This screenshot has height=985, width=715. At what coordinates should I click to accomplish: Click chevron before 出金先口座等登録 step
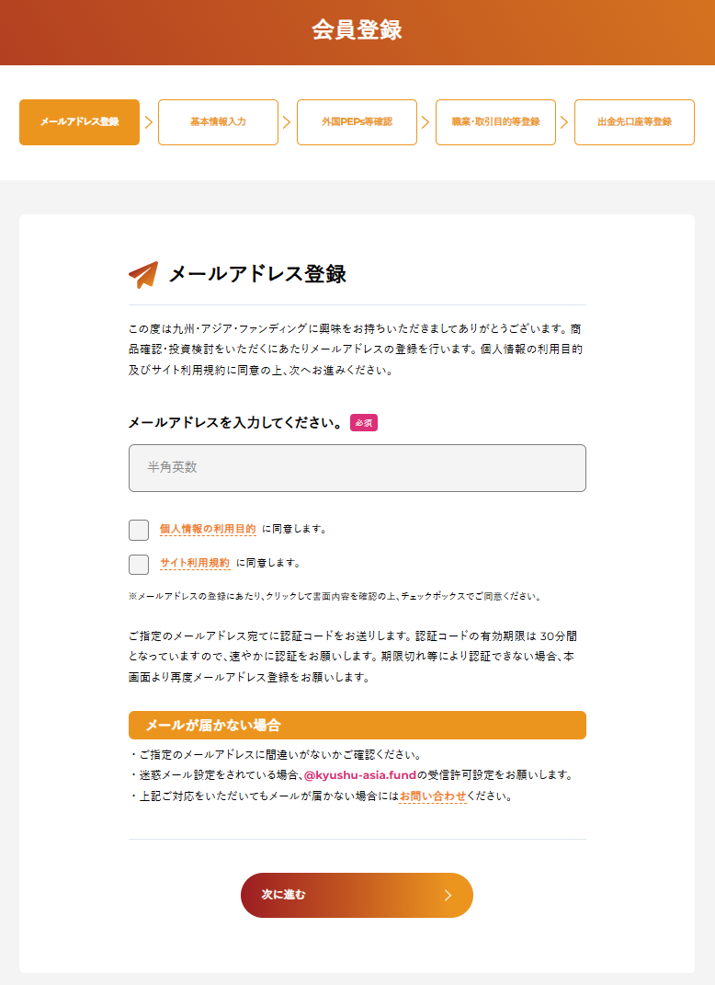(x=564, y=122)
